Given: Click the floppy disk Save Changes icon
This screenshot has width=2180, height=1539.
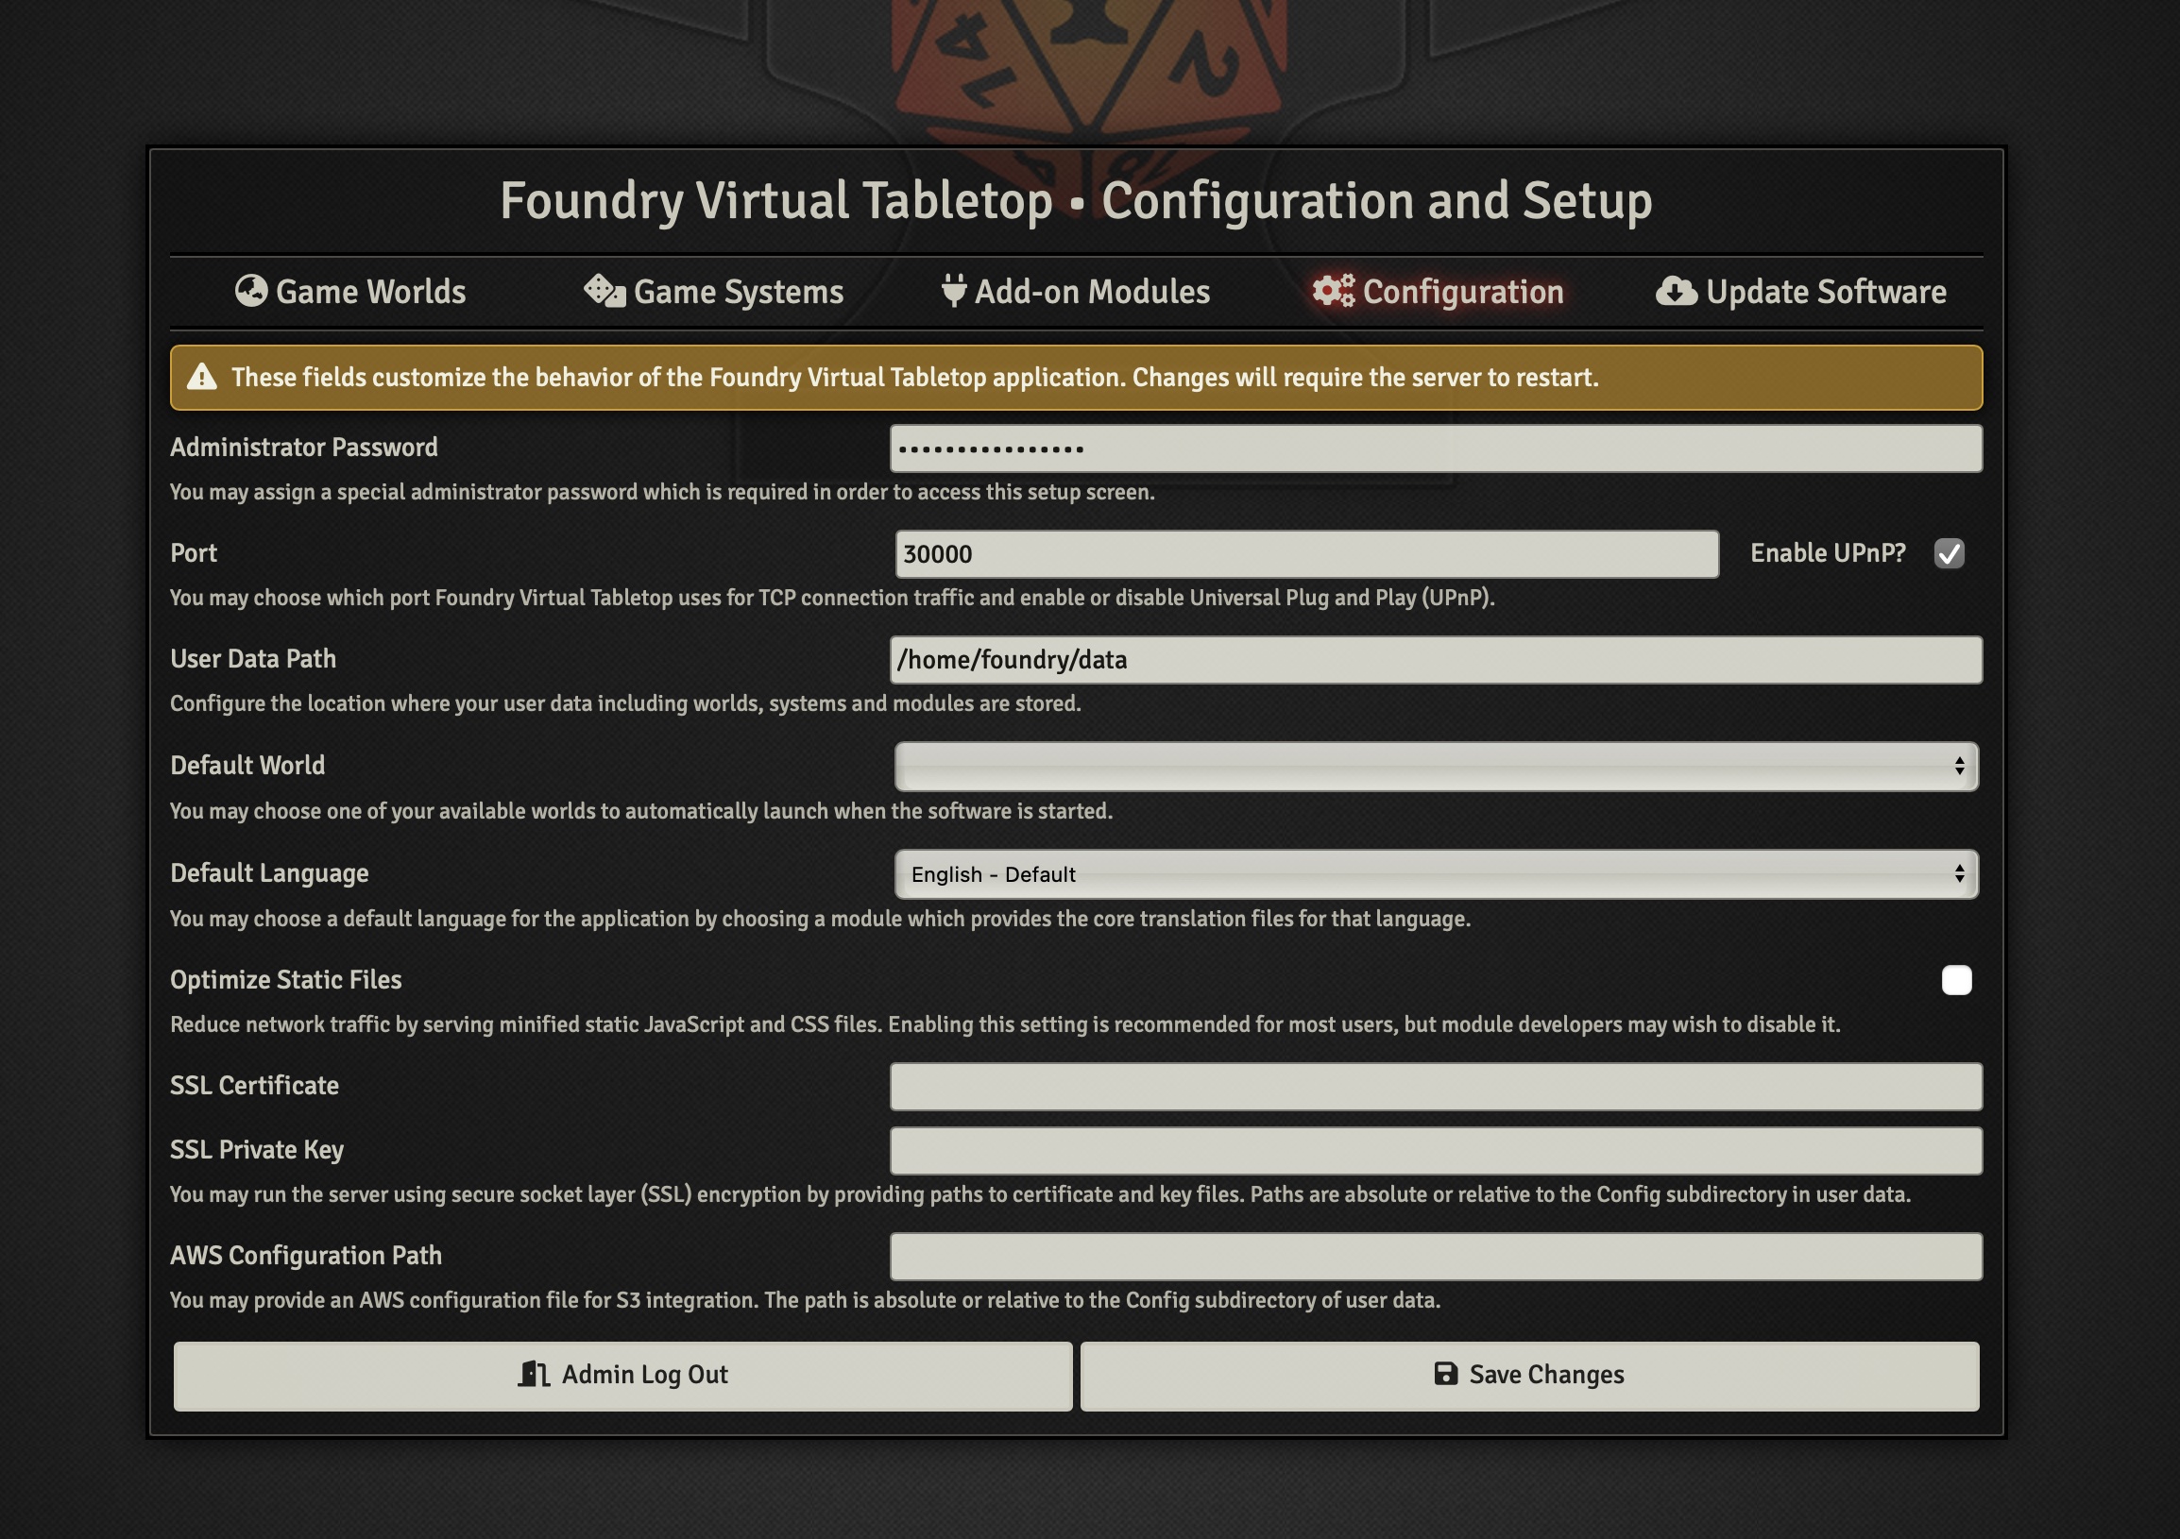Looking at the screenshot, I should point(1445,1374).
